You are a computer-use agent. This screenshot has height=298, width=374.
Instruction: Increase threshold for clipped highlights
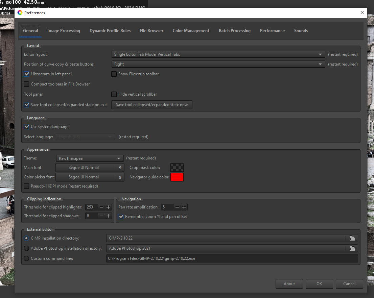[108, 207]
